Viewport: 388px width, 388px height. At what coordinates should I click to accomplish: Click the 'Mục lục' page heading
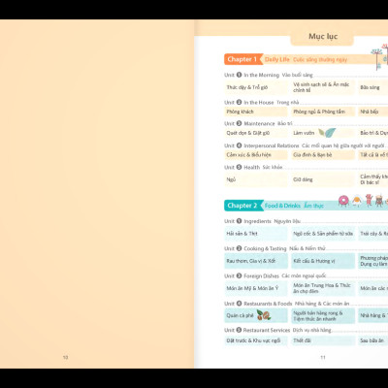click(x=323, y=36)
